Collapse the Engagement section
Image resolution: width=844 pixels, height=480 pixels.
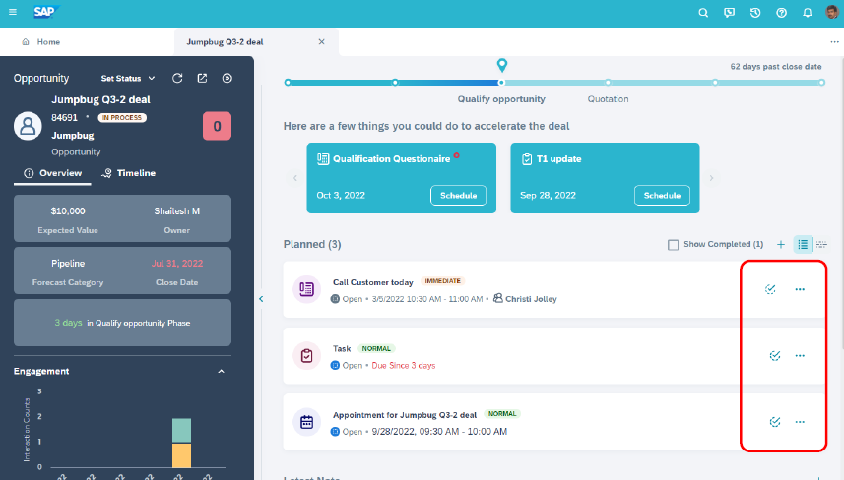[x=221, y=372]
